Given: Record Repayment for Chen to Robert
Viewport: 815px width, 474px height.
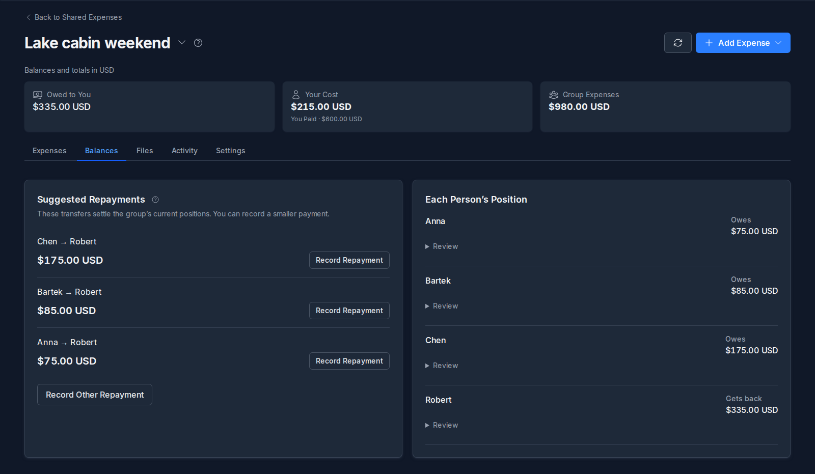Looking at the screenshot, I should point(349,260).
